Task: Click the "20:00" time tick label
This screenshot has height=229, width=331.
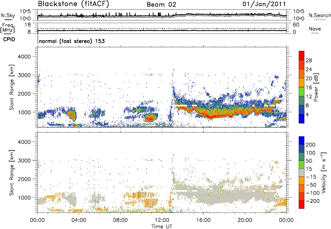Action: click(245, 220)
